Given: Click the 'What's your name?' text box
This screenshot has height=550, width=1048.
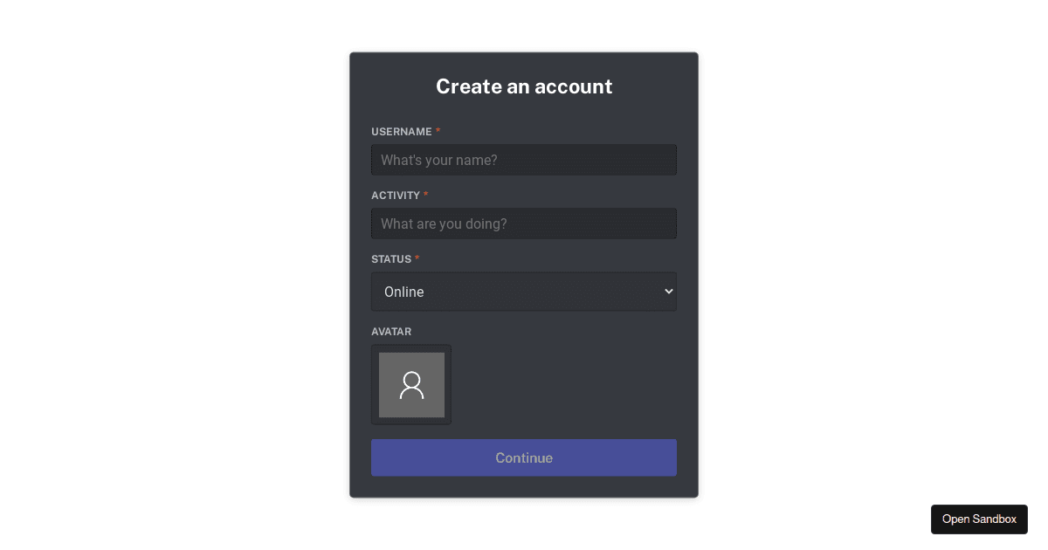Looking at the screenshot, I should tap(524, 160).
